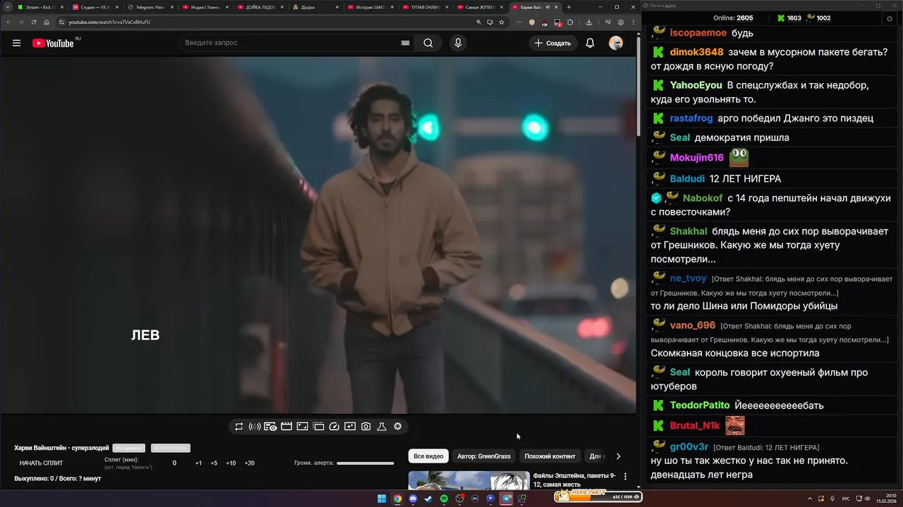
Task: Open the virtual keyboard icon in search box
Action: [x=406, y=43]
